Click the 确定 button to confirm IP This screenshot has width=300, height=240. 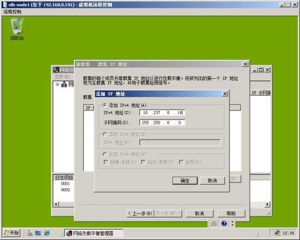click(185, 180)
